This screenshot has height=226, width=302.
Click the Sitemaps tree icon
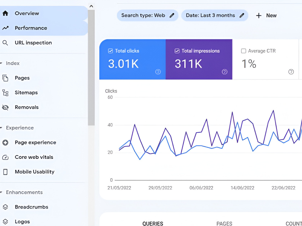tap(5, 93)
